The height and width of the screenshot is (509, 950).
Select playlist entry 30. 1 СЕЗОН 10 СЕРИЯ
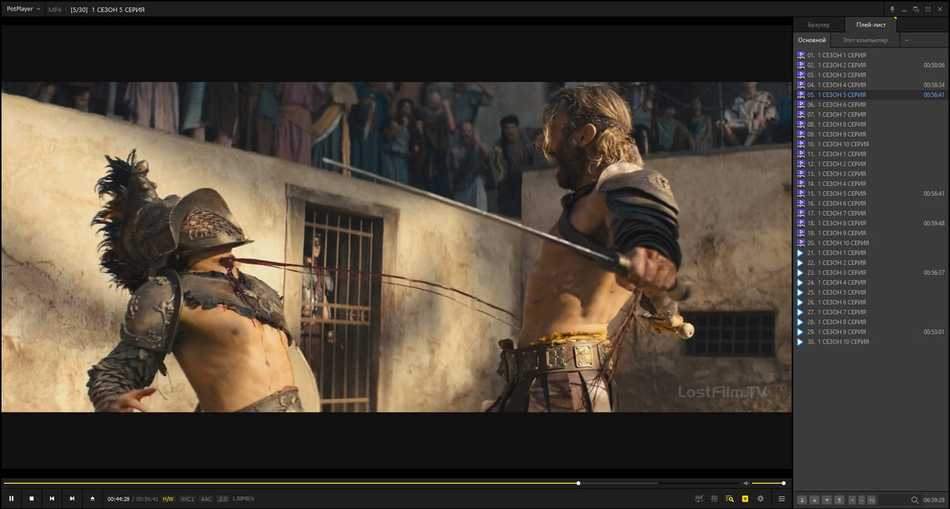pos(871,342)
